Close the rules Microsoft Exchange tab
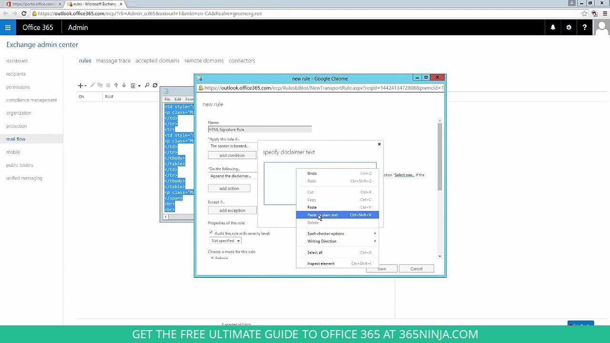Screen dimensions: 610x343 pyautogui.click(x=121, y=4)
